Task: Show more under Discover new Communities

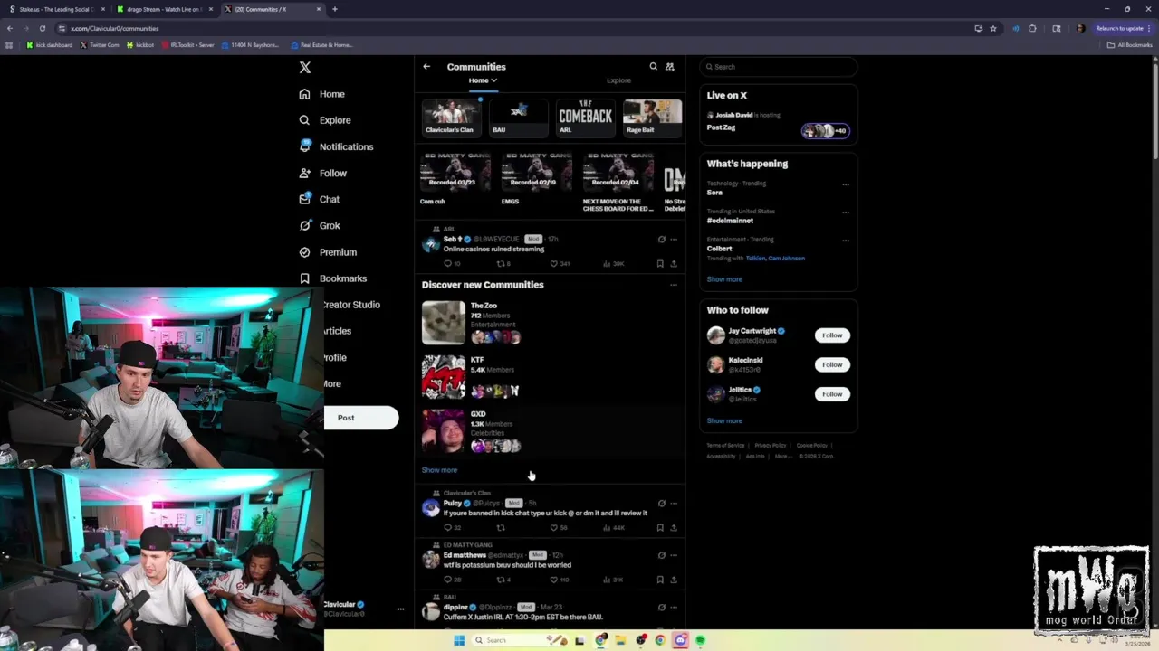Action: [439, 470]
